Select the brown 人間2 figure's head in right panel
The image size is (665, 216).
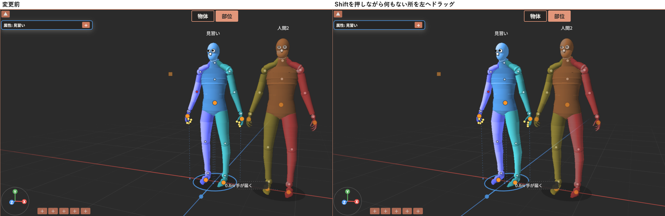[567, 49]
